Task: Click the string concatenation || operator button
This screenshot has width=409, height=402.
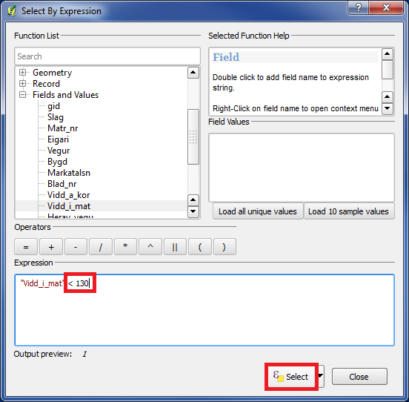Action: coord(175,246)
